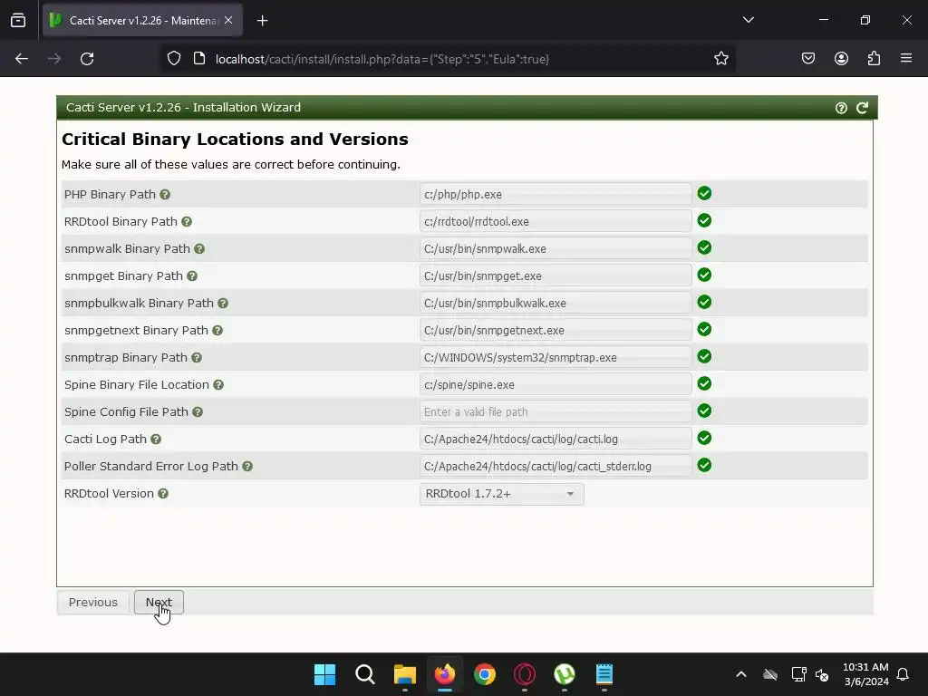Show help for Cacti Log Path

click(156, 440)
